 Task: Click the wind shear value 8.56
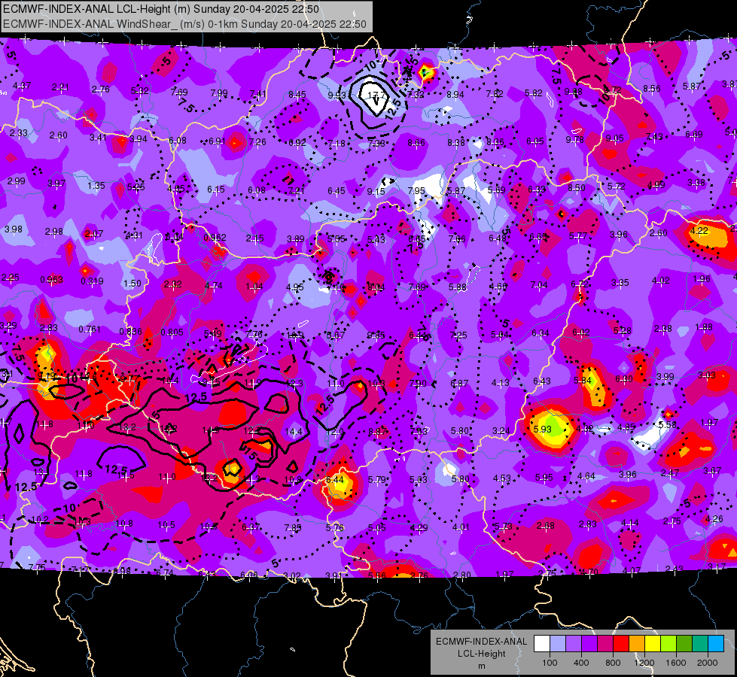[651, 88]
